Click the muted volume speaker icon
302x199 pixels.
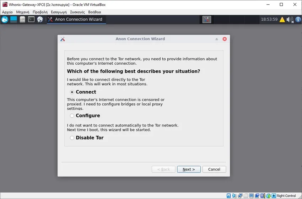(x=290, y=20)
